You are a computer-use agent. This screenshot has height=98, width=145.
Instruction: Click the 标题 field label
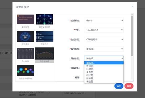[x=77, y=78]
